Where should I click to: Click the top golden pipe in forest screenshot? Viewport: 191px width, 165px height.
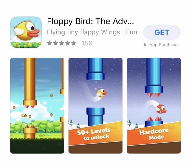click(30, 81)
